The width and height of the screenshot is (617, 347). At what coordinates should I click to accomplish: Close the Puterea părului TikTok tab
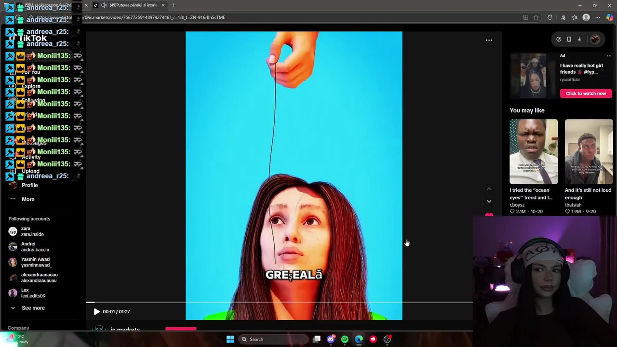coord(163,5)
